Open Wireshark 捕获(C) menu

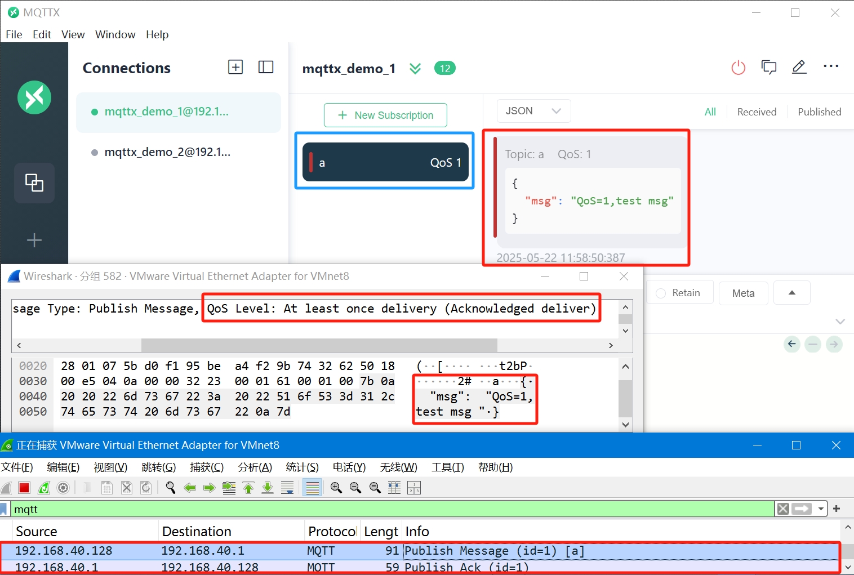207,467
